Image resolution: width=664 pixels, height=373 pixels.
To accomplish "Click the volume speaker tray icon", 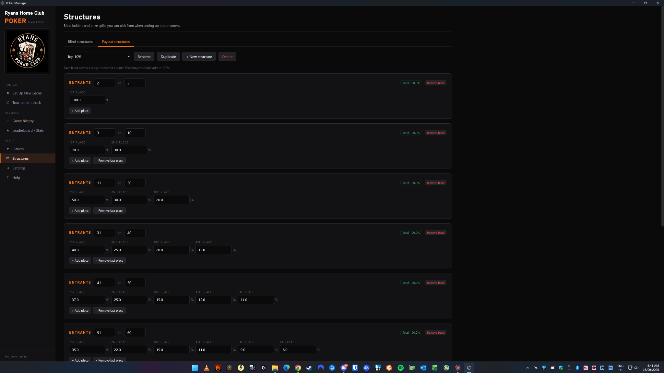I will click(x=636, y=367).
